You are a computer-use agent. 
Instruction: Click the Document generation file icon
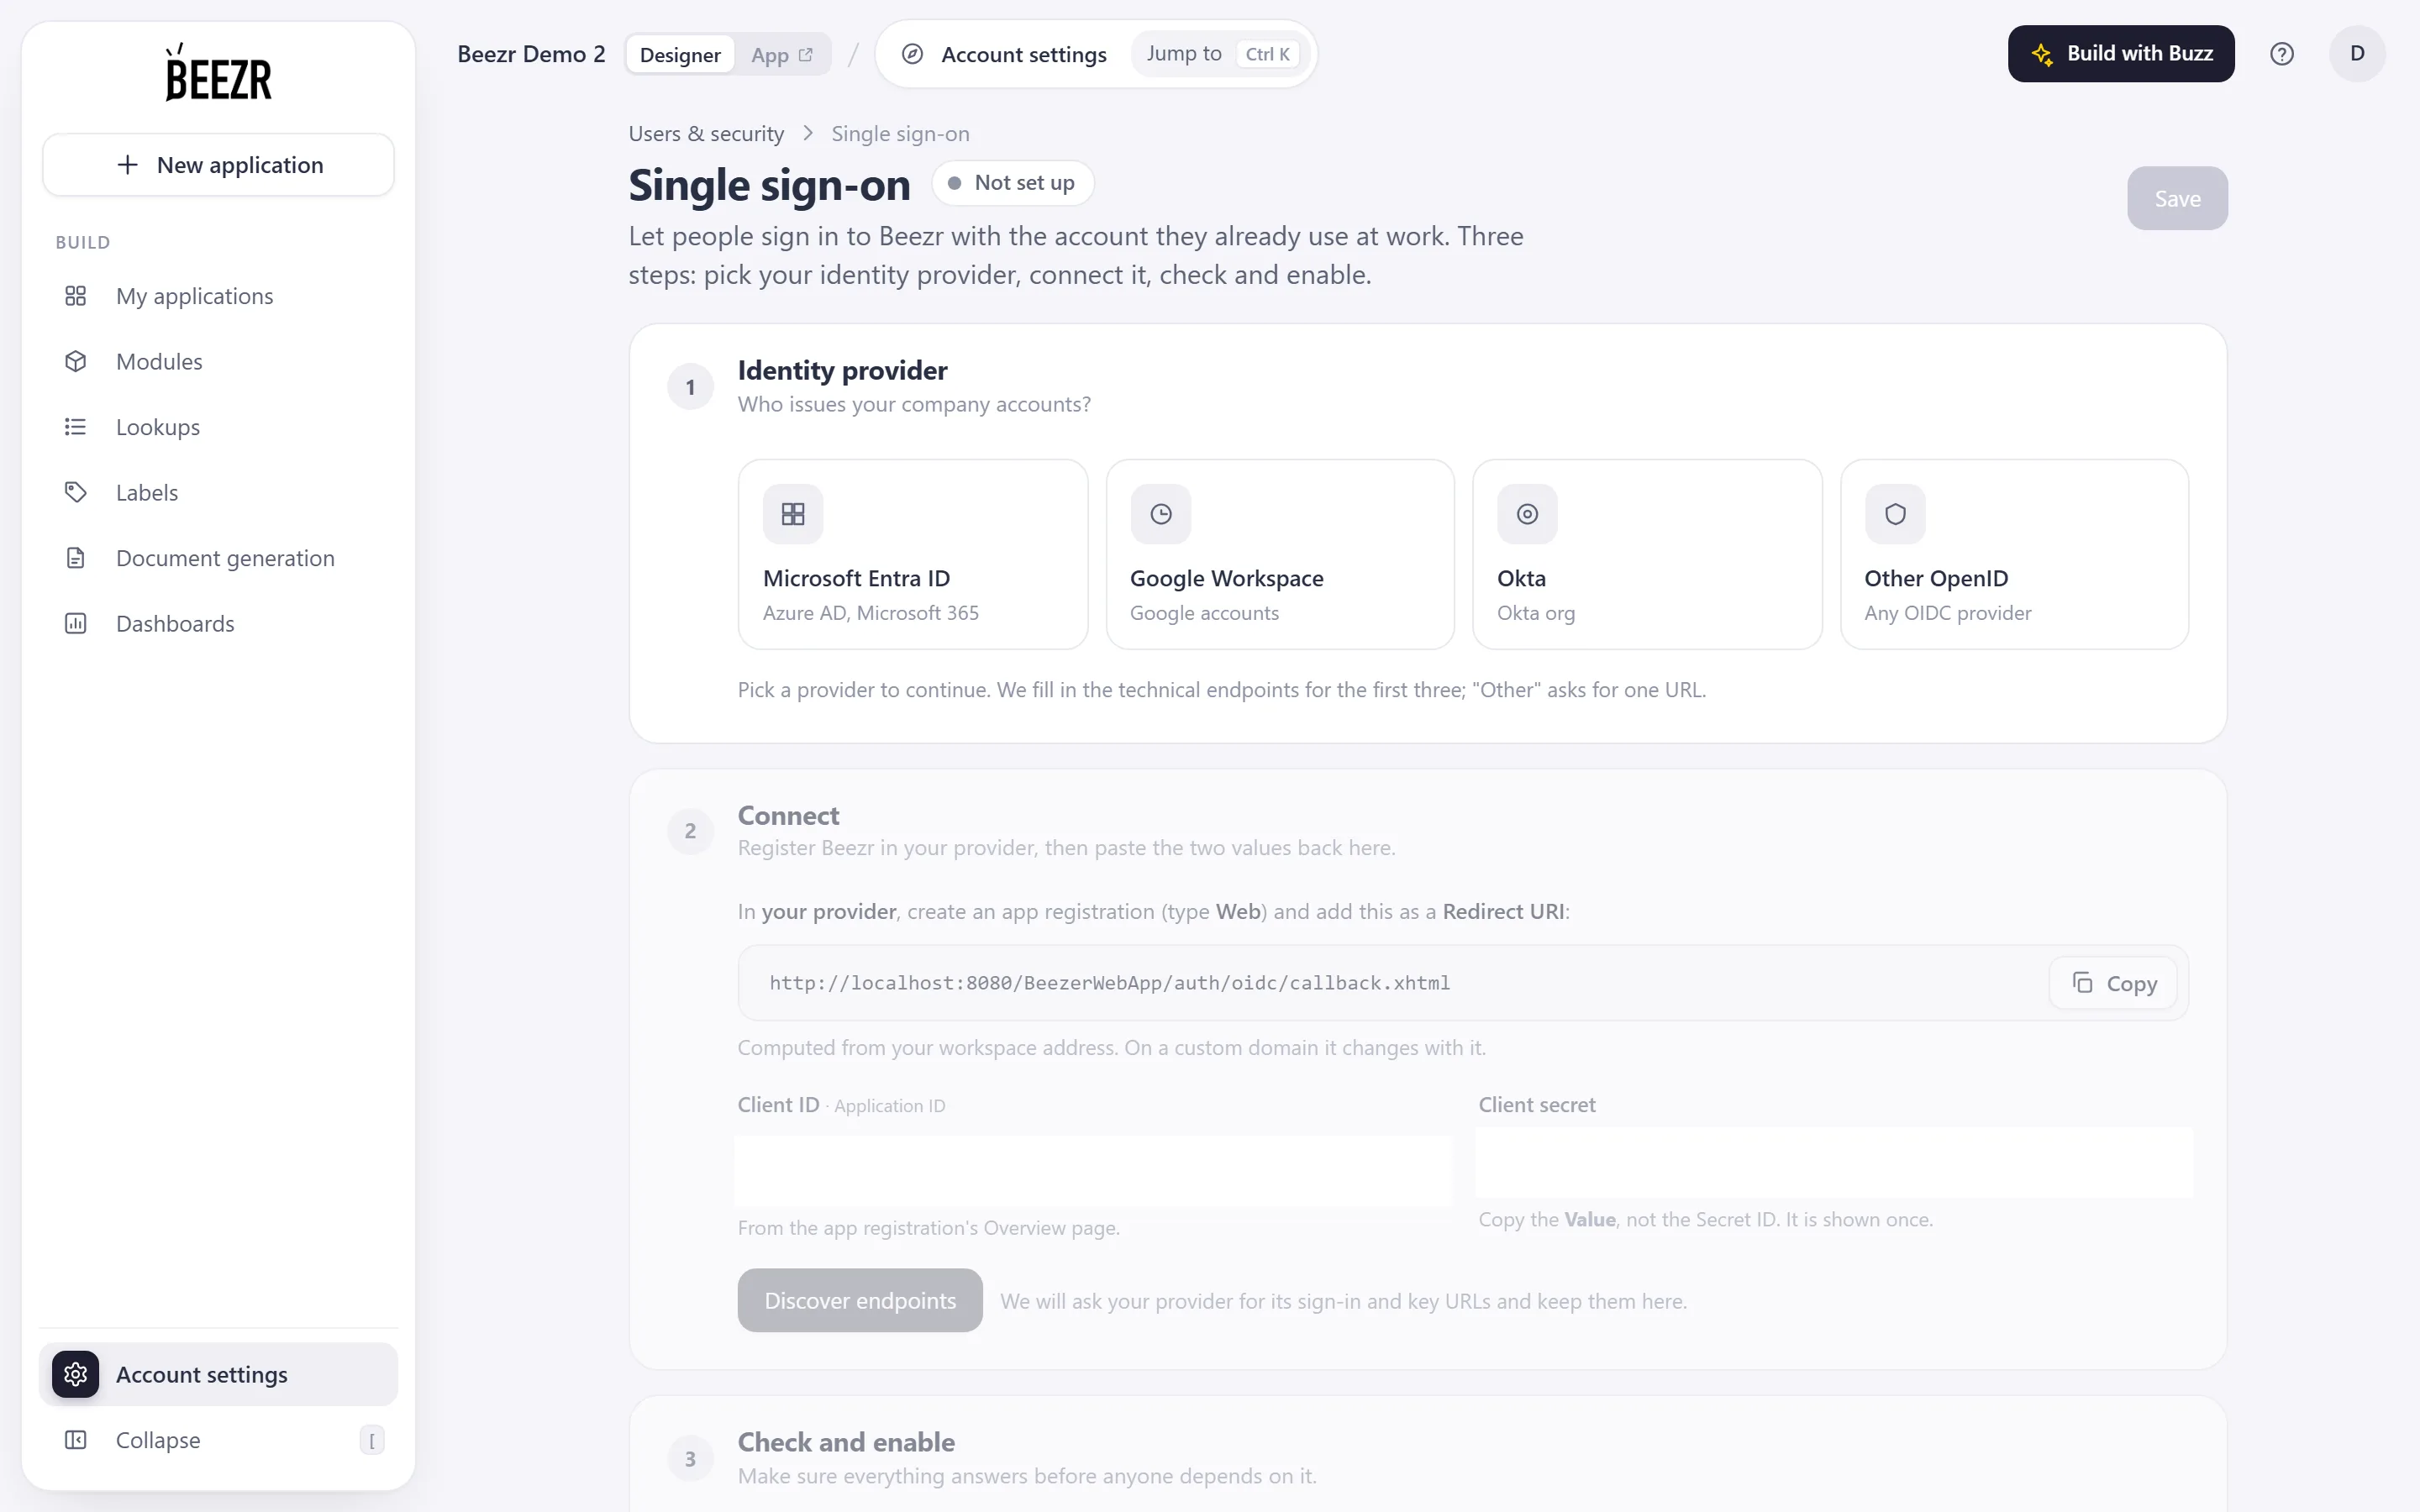pyautogui.click(x=76, y=558)
